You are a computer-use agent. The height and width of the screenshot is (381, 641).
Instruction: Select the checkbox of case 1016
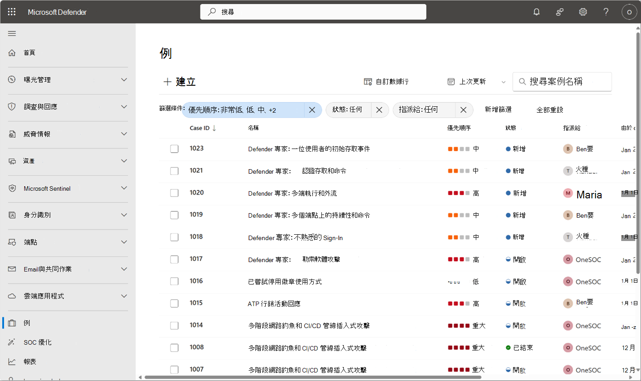pyautogui.click(x=174, y=281)
